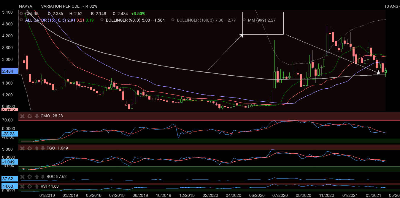This screenshot has height=198, width=400.
Task: Click the ROC value tag 87.62 on axis
Action: click(9, 179)
